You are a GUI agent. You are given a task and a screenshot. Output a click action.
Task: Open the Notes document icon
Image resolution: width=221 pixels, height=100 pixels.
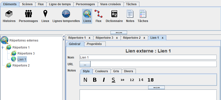pos(130,14)
